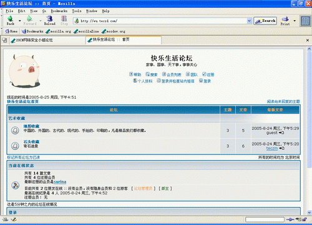
Task: View latest post icon next to teczm
Action: pyautogui.click(x=281, y=148)
